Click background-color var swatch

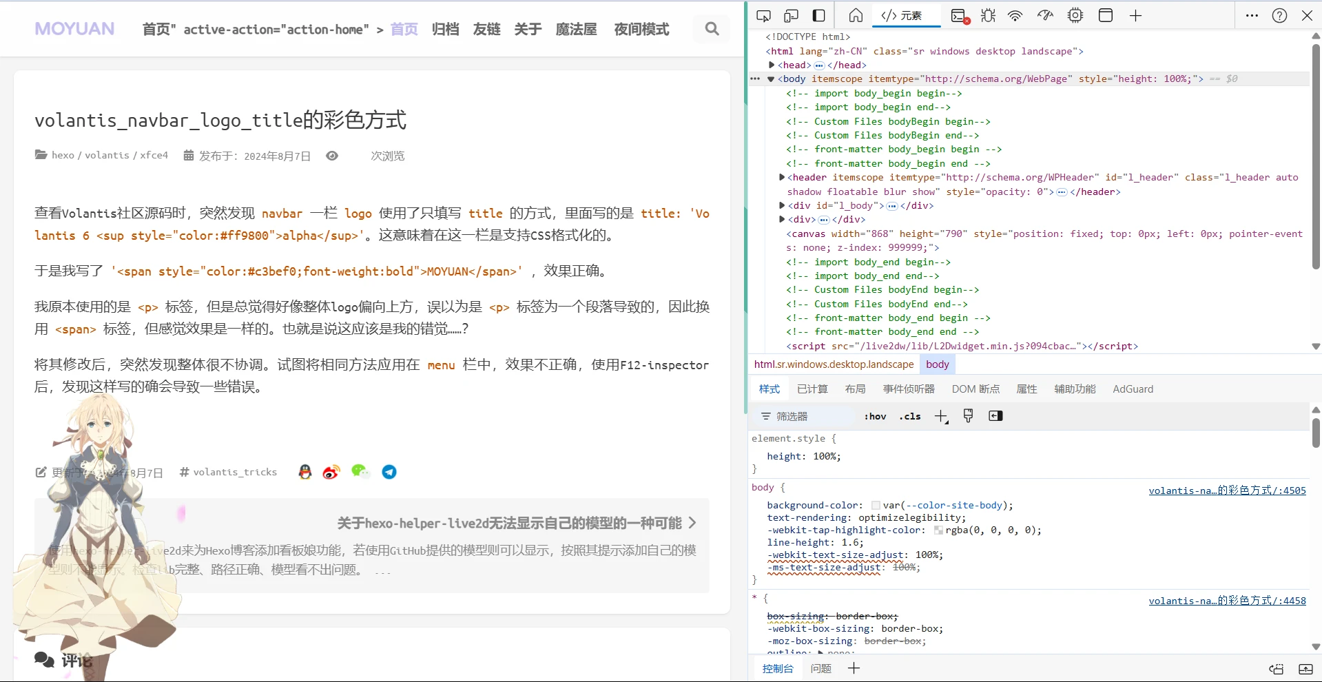coord(876,506)
